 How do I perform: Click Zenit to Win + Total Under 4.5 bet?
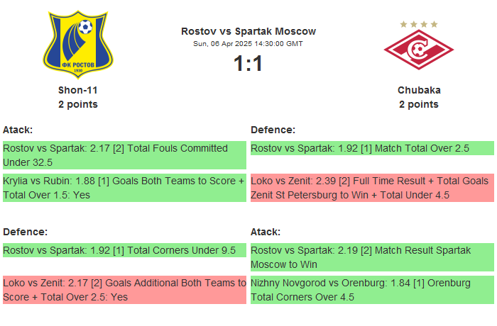point(372,188)
